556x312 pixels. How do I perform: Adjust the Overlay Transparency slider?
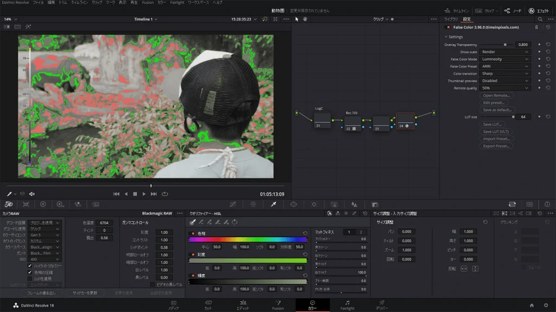(x=505, y=44)
